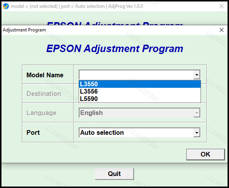The height and width of the screenshot is (188, 229).
Task: Click the Model Name label
Action: (x=45, y=75)
